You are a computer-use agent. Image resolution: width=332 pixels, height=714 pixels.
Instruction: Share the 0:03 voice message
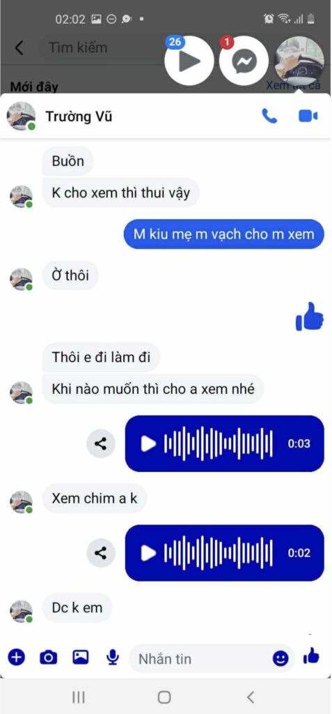(x=101, y=443)
